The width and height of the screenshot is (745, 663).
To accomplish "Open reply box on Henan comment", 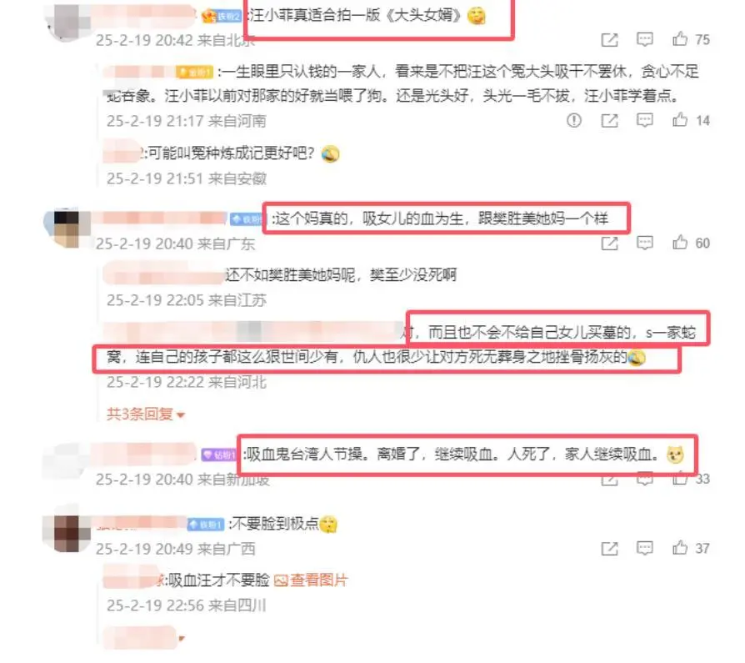I will click(x=645, y=120).
